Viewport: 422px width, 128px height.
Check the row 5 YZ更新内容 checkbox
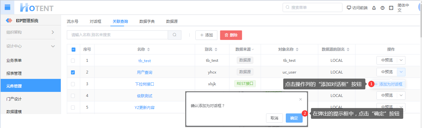click(73, 107)
